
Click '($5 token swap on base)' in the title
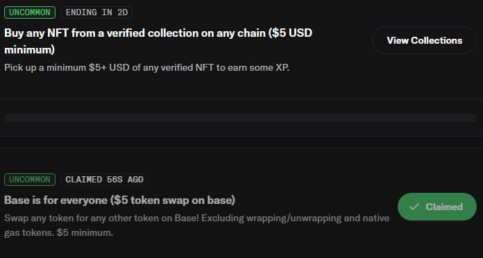click(173, 200)
